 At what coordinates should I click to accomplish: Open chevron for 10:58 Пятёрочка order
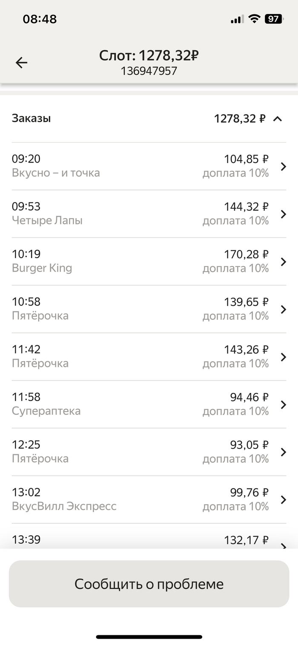(284, 310)
